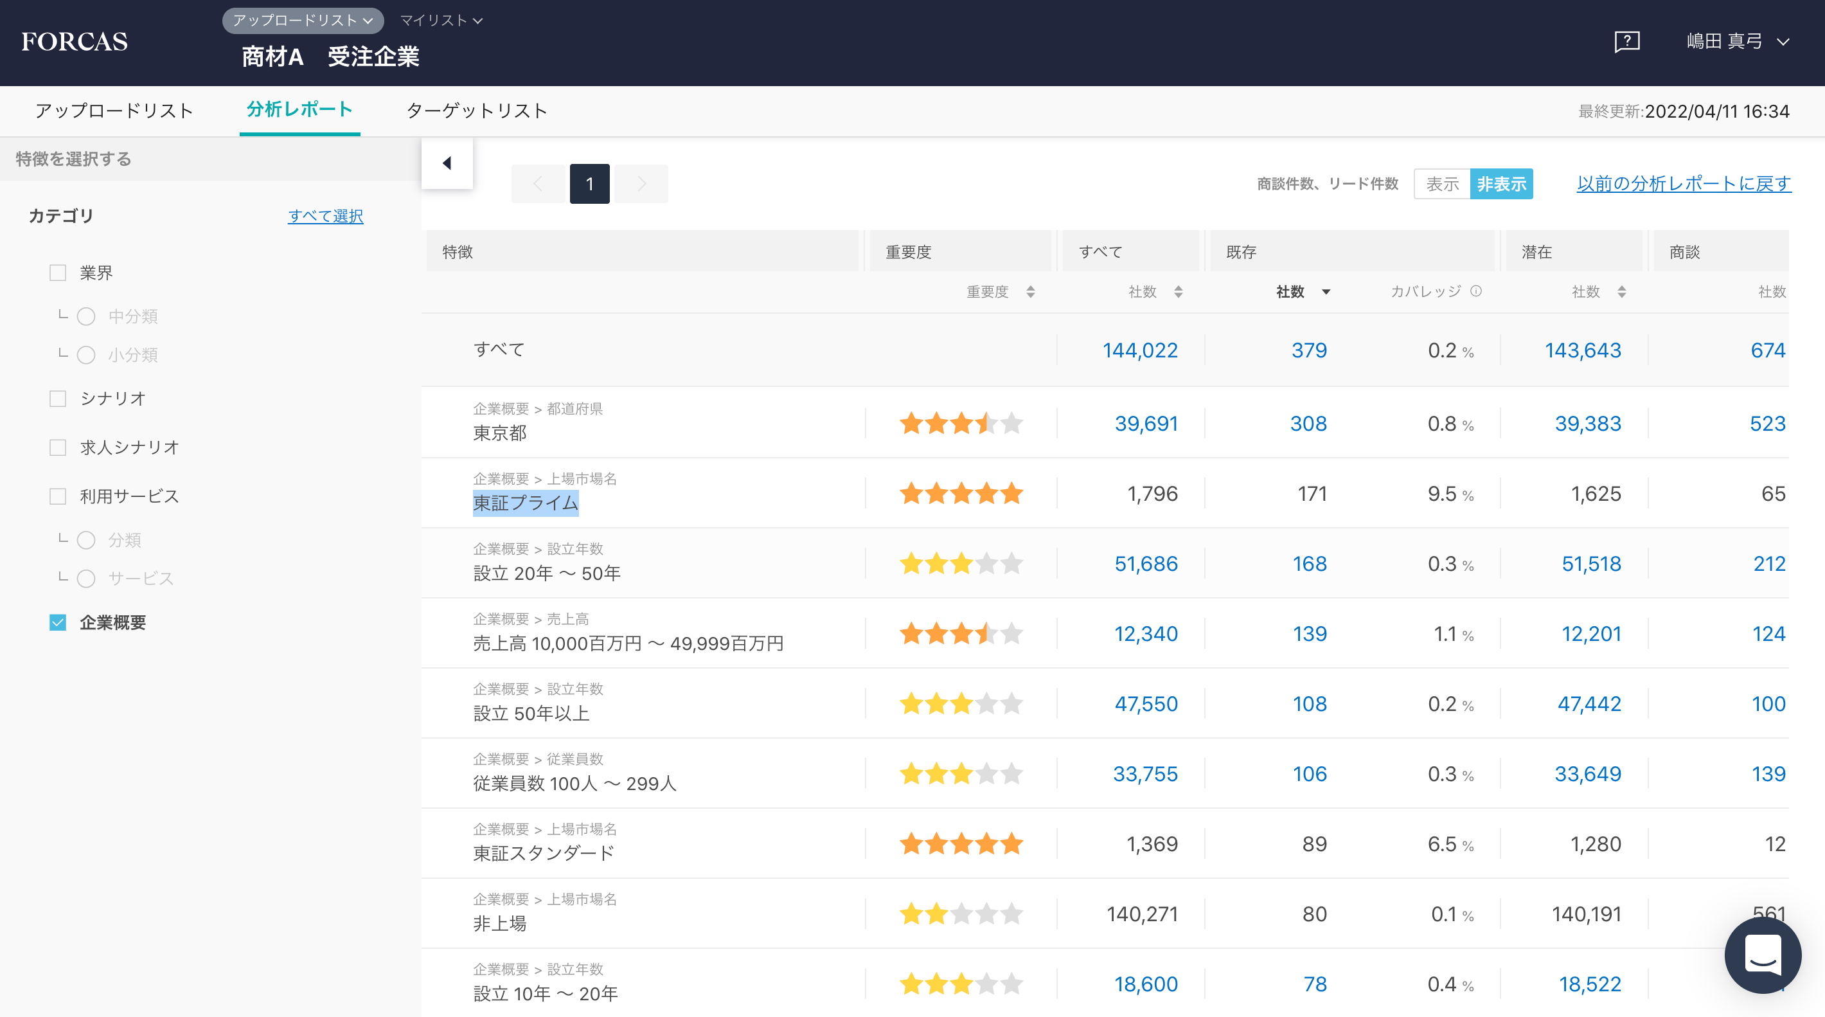Uncheck the 企業概要 checkbox

58,622
